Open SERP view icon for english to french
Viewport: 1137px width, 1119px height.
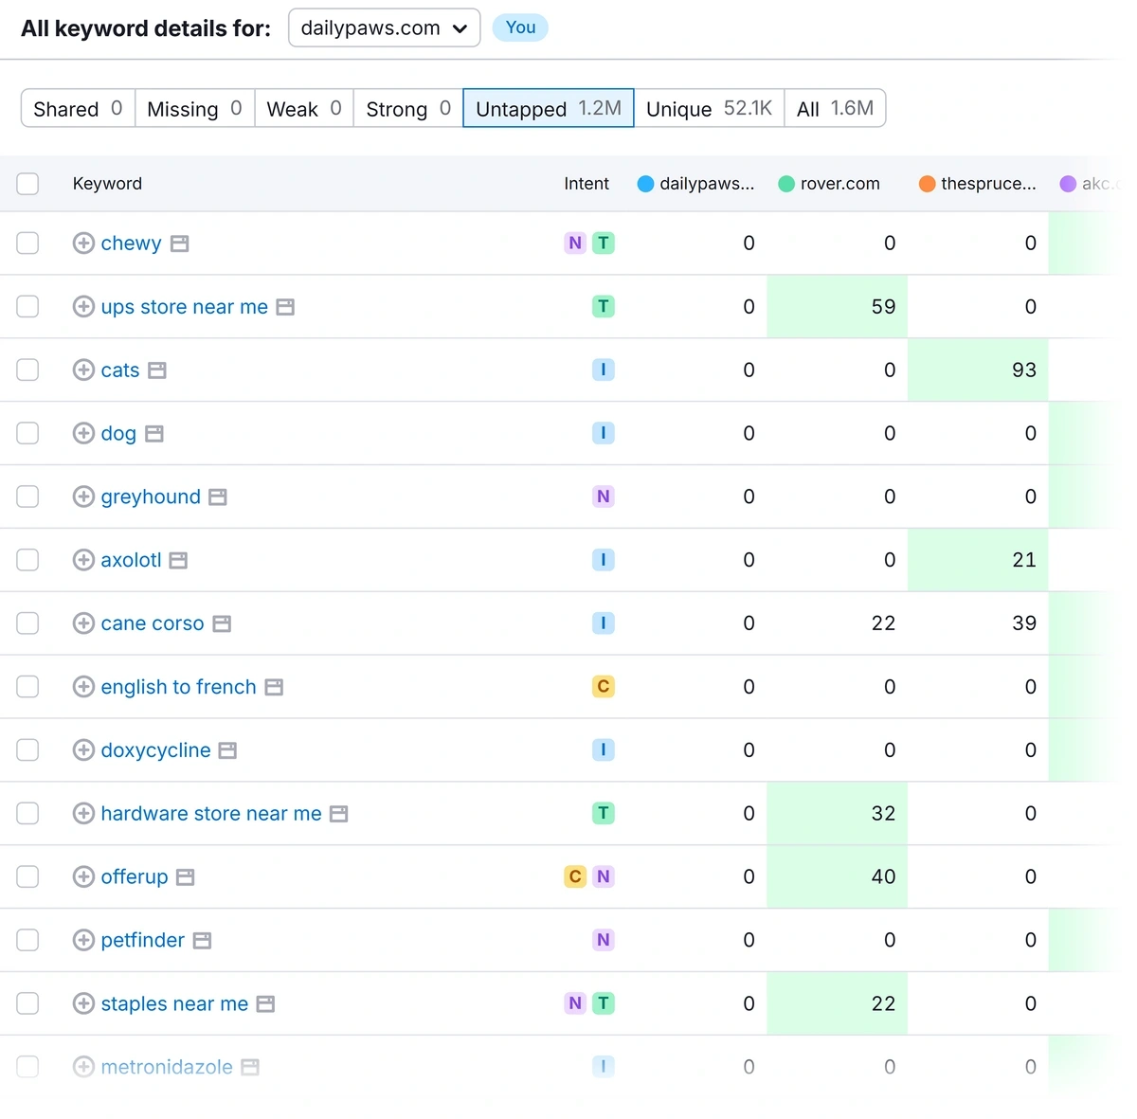[274, 688]
